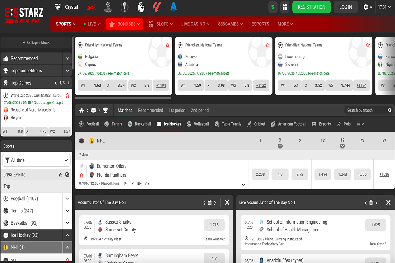Expand Football (1107) in sidebar
The image size is (395, 263).
pyautogui.click(x=68, y=198)
